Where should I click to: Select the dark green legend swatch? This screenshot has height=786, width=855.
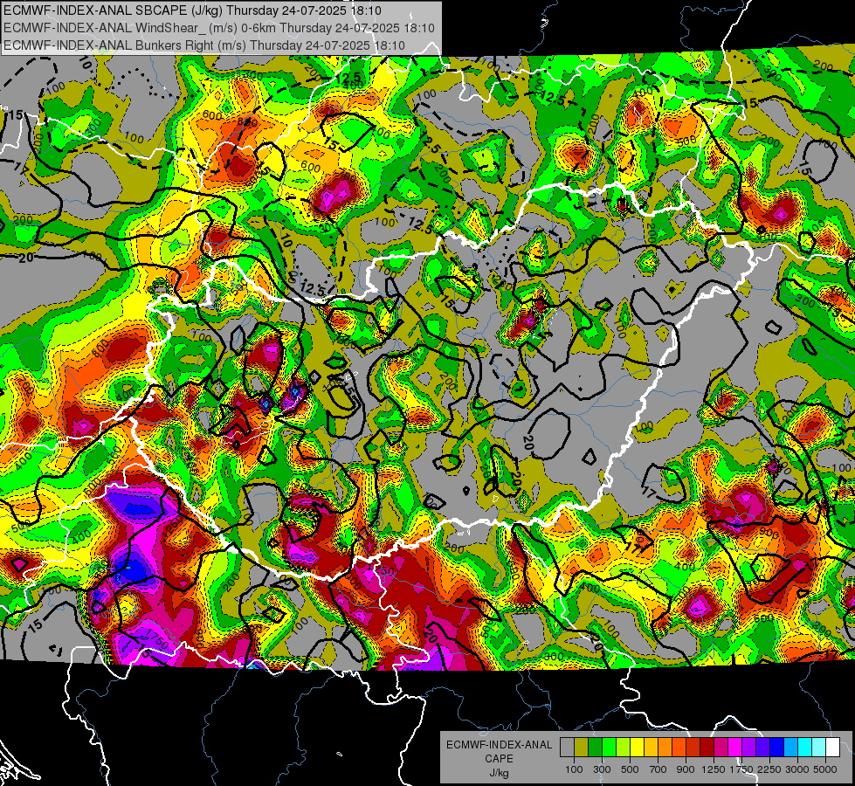(x=595, y=747)
